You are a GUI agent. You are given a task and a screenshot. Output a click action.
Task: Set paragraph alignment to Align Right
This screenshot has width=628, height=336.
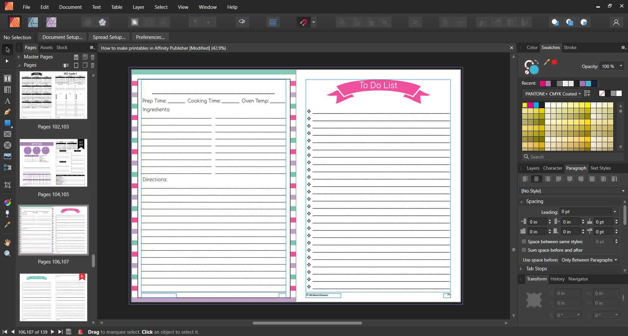pyautogui.click(x=548, y=179)
